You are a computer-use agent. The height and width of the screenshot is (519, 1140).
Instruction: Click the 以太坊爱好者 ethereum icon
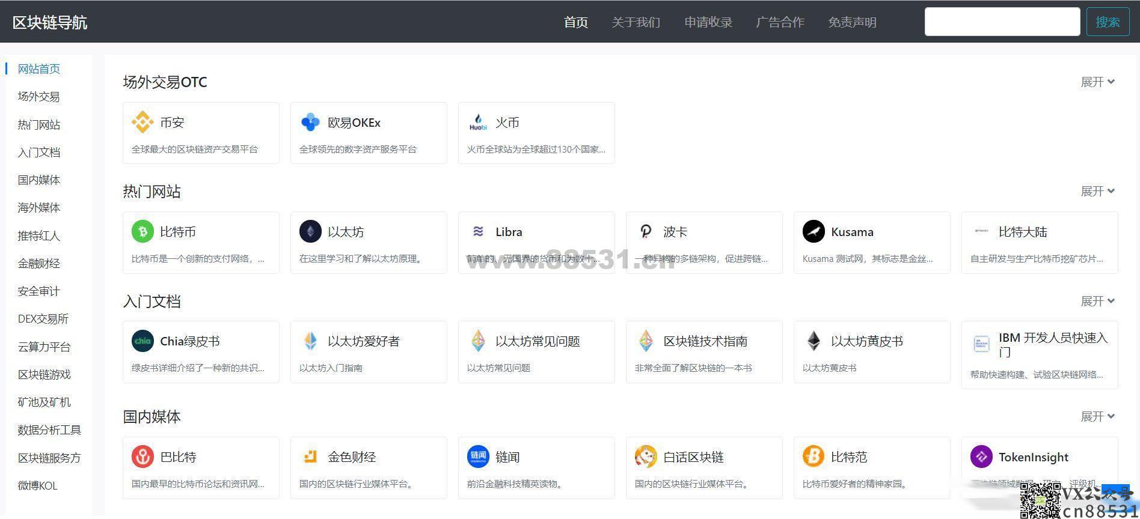coord(310,341)
